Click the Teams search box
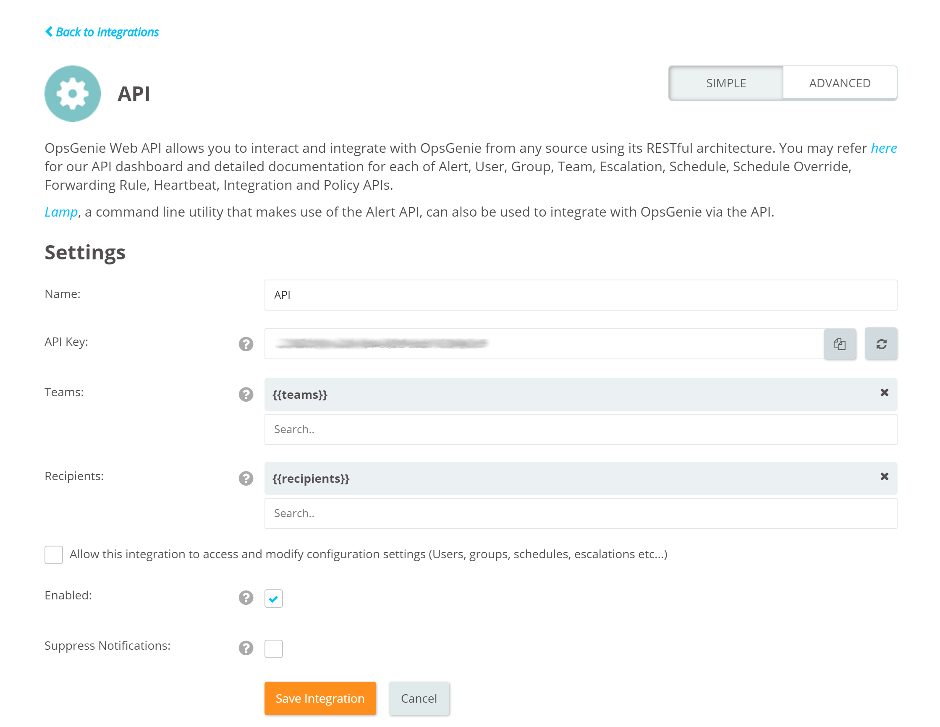The width and height of the screenshot is (940, 727). pos(581,429)
